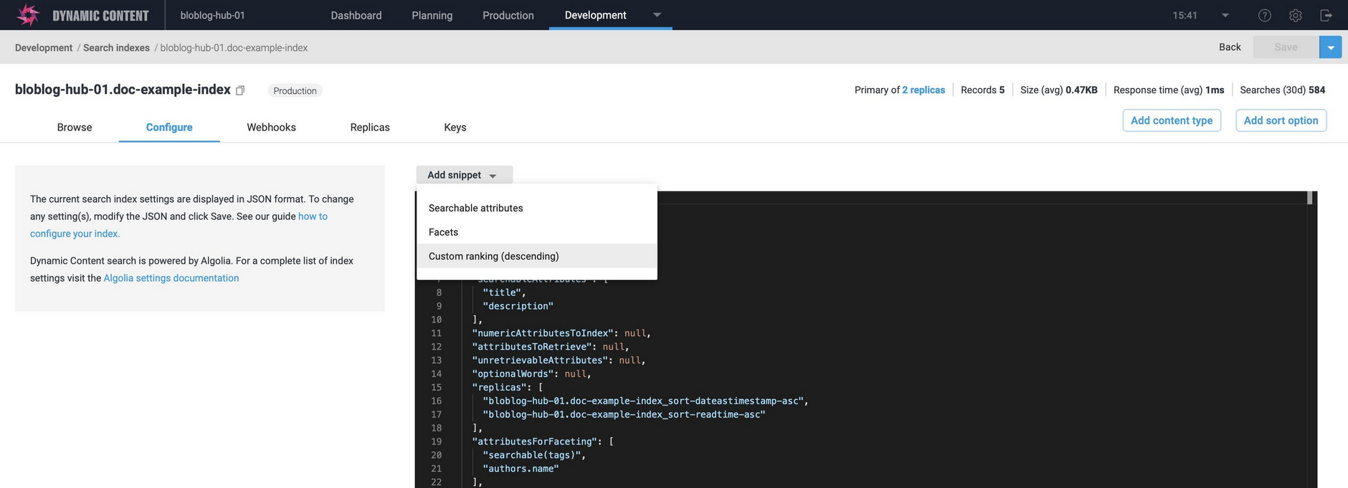1348x488 pixels.
Task: Open the Save options dropdown arrow
Action: (1330, 47)
